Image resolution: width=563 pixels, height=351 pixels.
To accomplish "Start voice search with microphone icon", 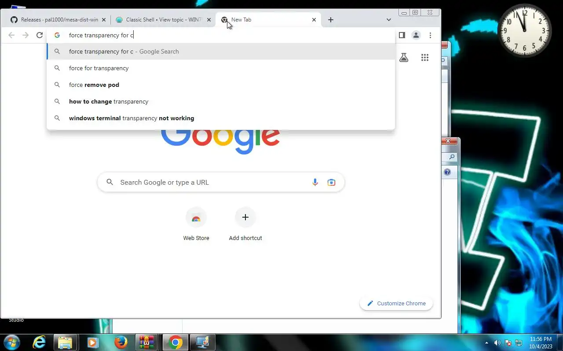I will pos(315,183).
